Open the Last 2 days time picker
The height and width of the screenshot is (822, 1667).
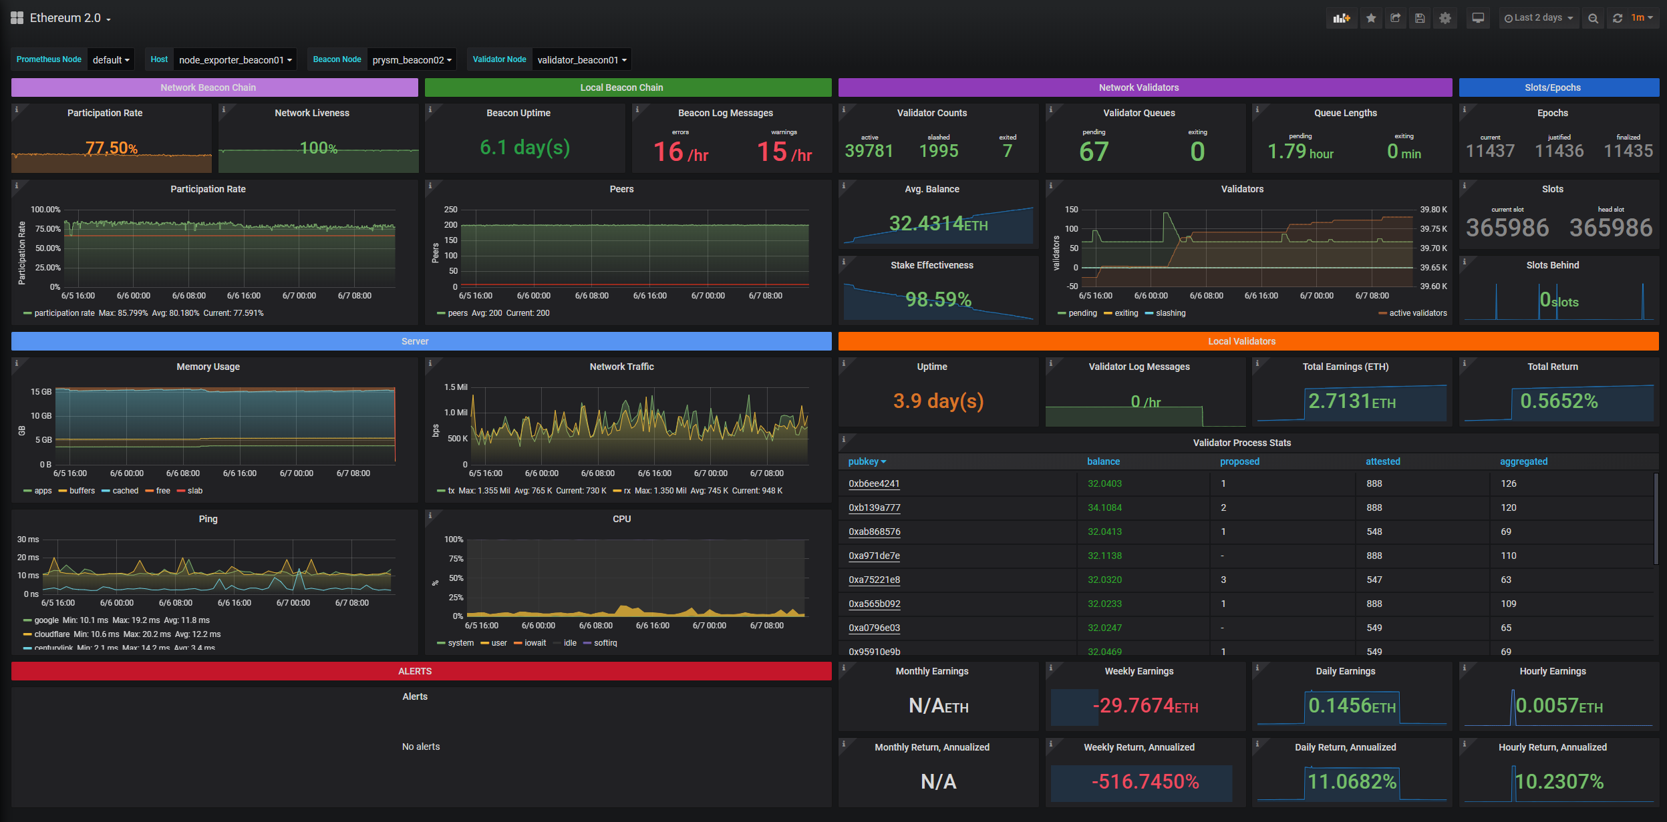[1539, 18]
